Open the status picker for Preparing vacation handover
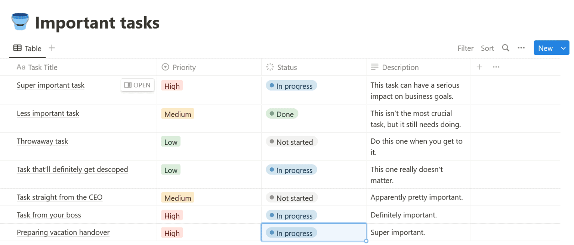 coord(291,233)
